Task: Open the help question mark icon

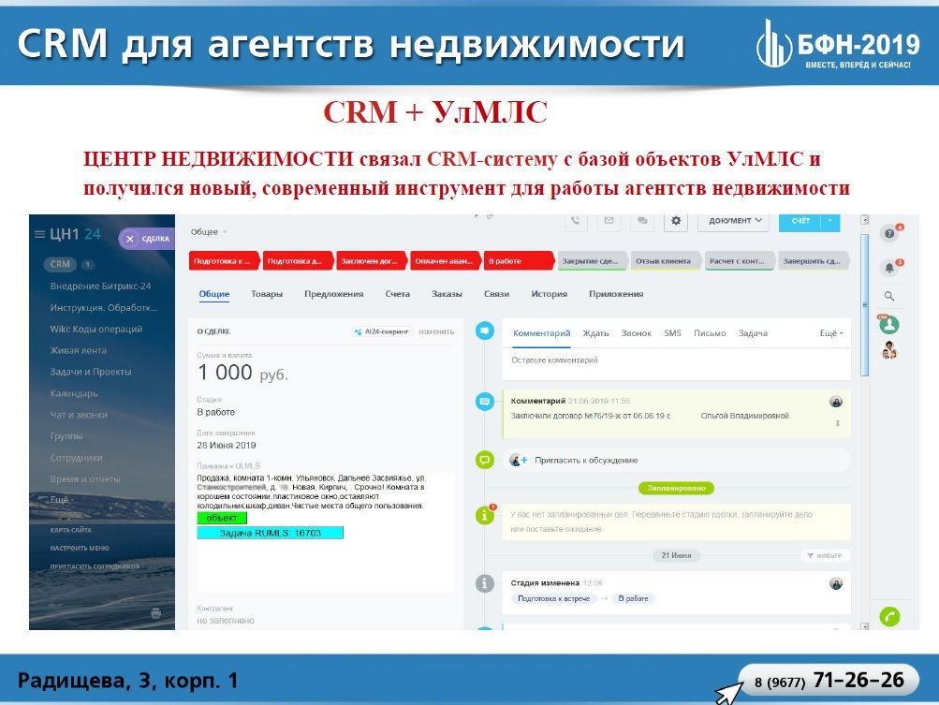Action: 890,233
